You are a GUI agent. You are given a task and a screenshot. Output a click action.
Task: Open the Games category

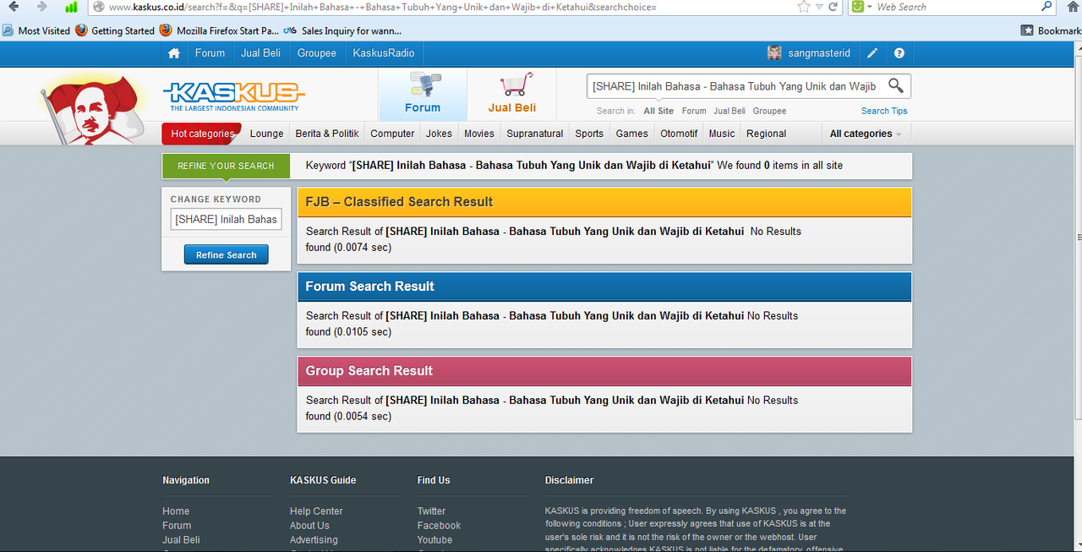point(631,134)
